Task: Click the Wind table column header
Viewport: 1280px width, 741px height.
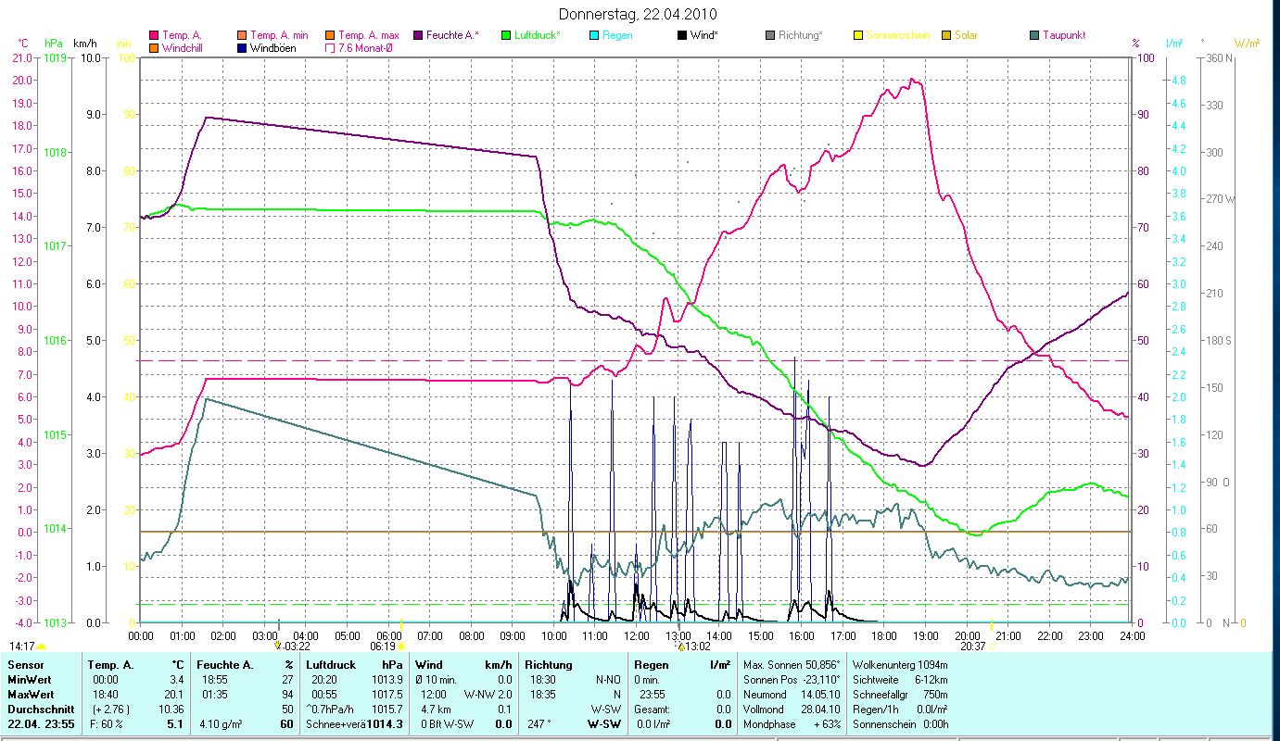Action: point(429,665)
